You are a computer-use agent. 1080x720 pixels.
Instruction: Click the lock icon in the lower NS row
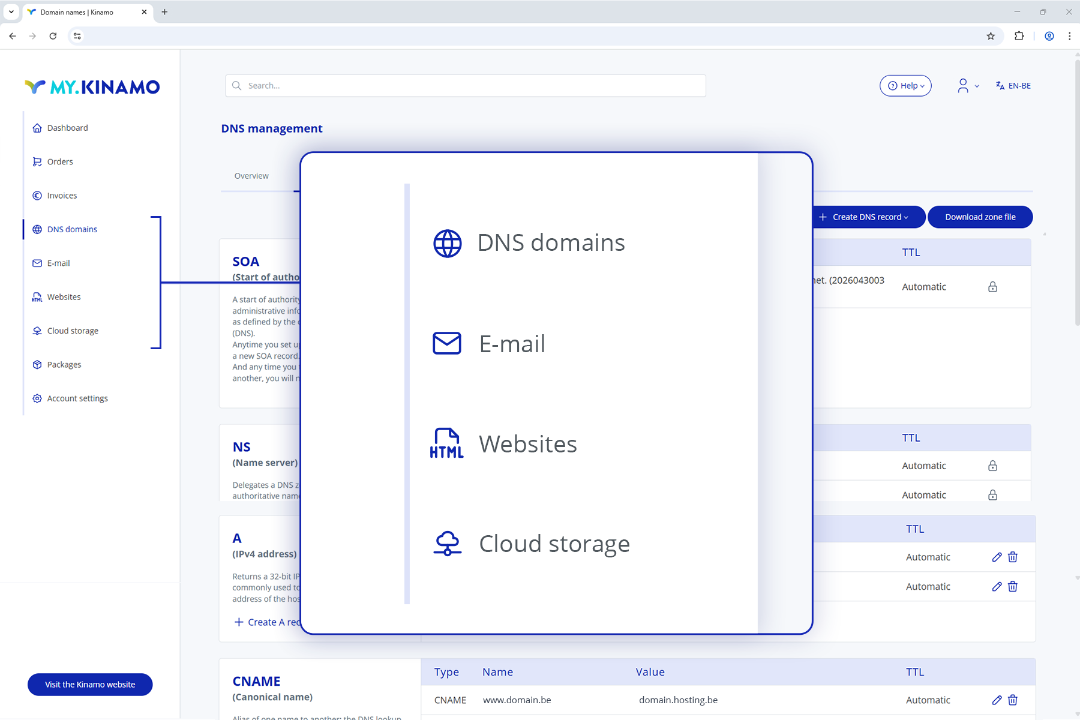coord(993,495)
